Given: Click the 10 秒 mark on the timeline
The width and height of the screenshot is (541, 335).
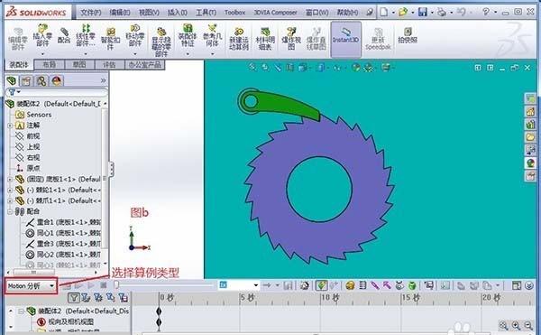Looking at the screenshot, I should tap(331, 297).
